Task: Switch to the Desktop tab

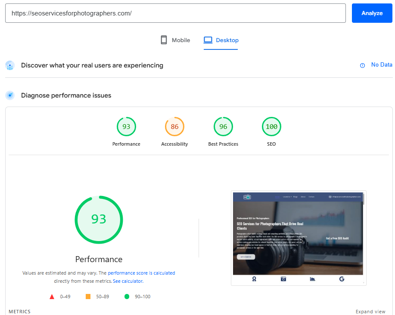Action: [x=221, y=40]
